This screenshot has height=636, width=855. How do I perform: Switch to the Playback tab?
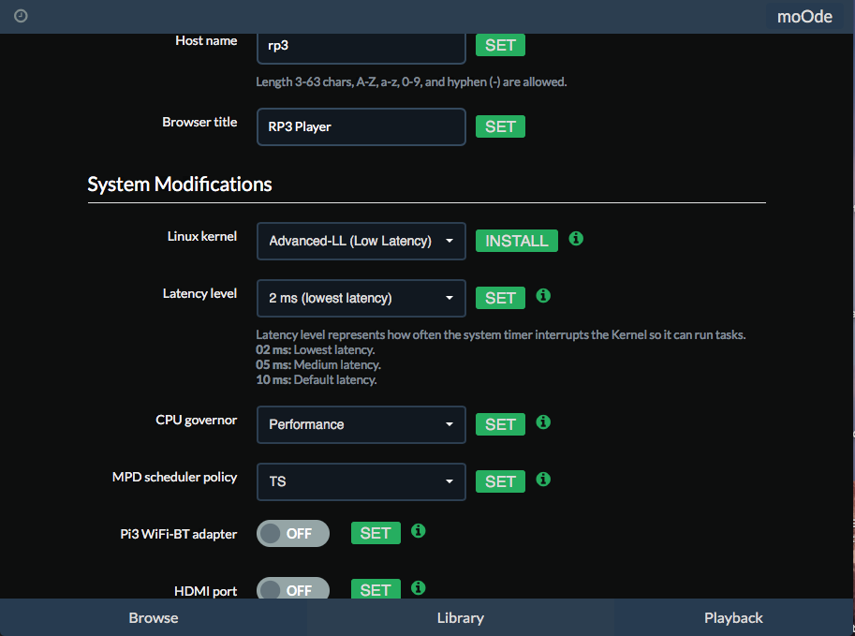coord(733,617)
